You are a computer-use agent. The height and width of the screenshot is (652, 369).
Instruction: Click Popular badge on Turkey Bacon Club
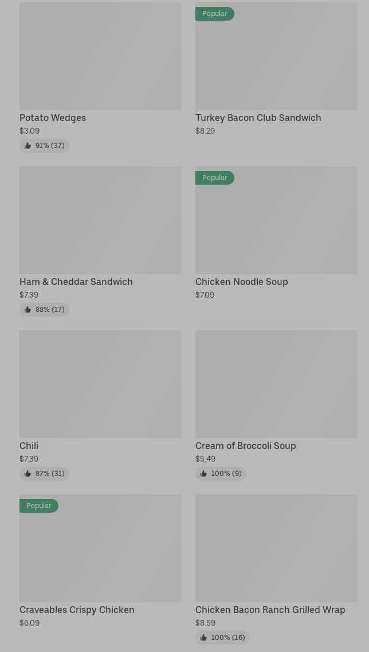tap(214, 14)
